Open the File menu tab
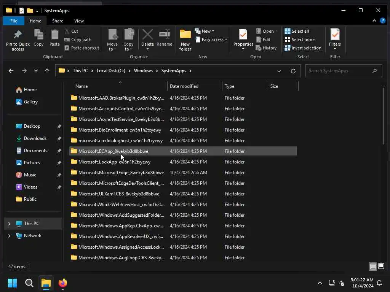This screenshot has height=292, width=390. pos(14,21)
